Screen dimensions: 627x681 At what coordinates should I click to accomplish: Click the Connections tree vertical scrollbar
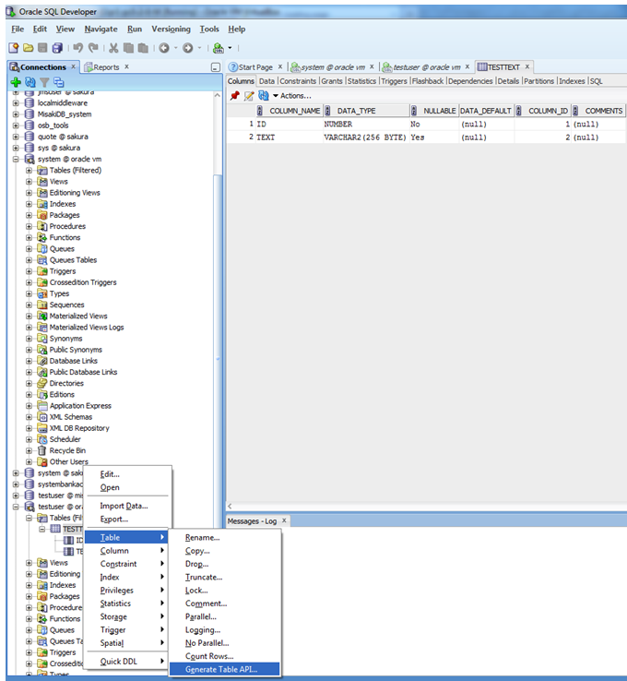pos(218,352)
